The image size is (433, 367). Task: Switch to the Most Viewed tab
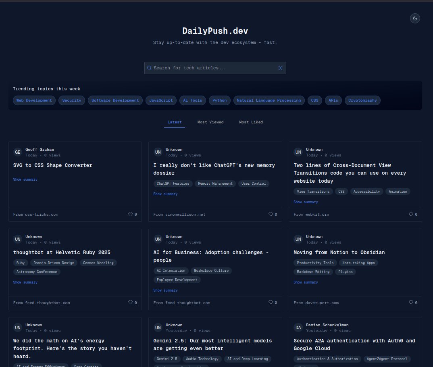coord(210,122)
